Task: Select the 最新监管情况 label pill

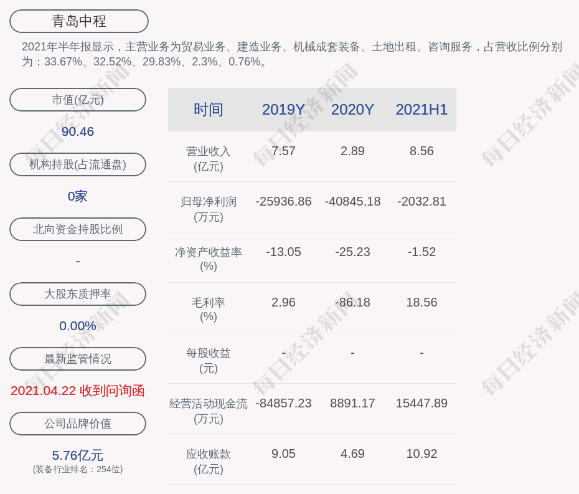Action: tap(78, 359)
